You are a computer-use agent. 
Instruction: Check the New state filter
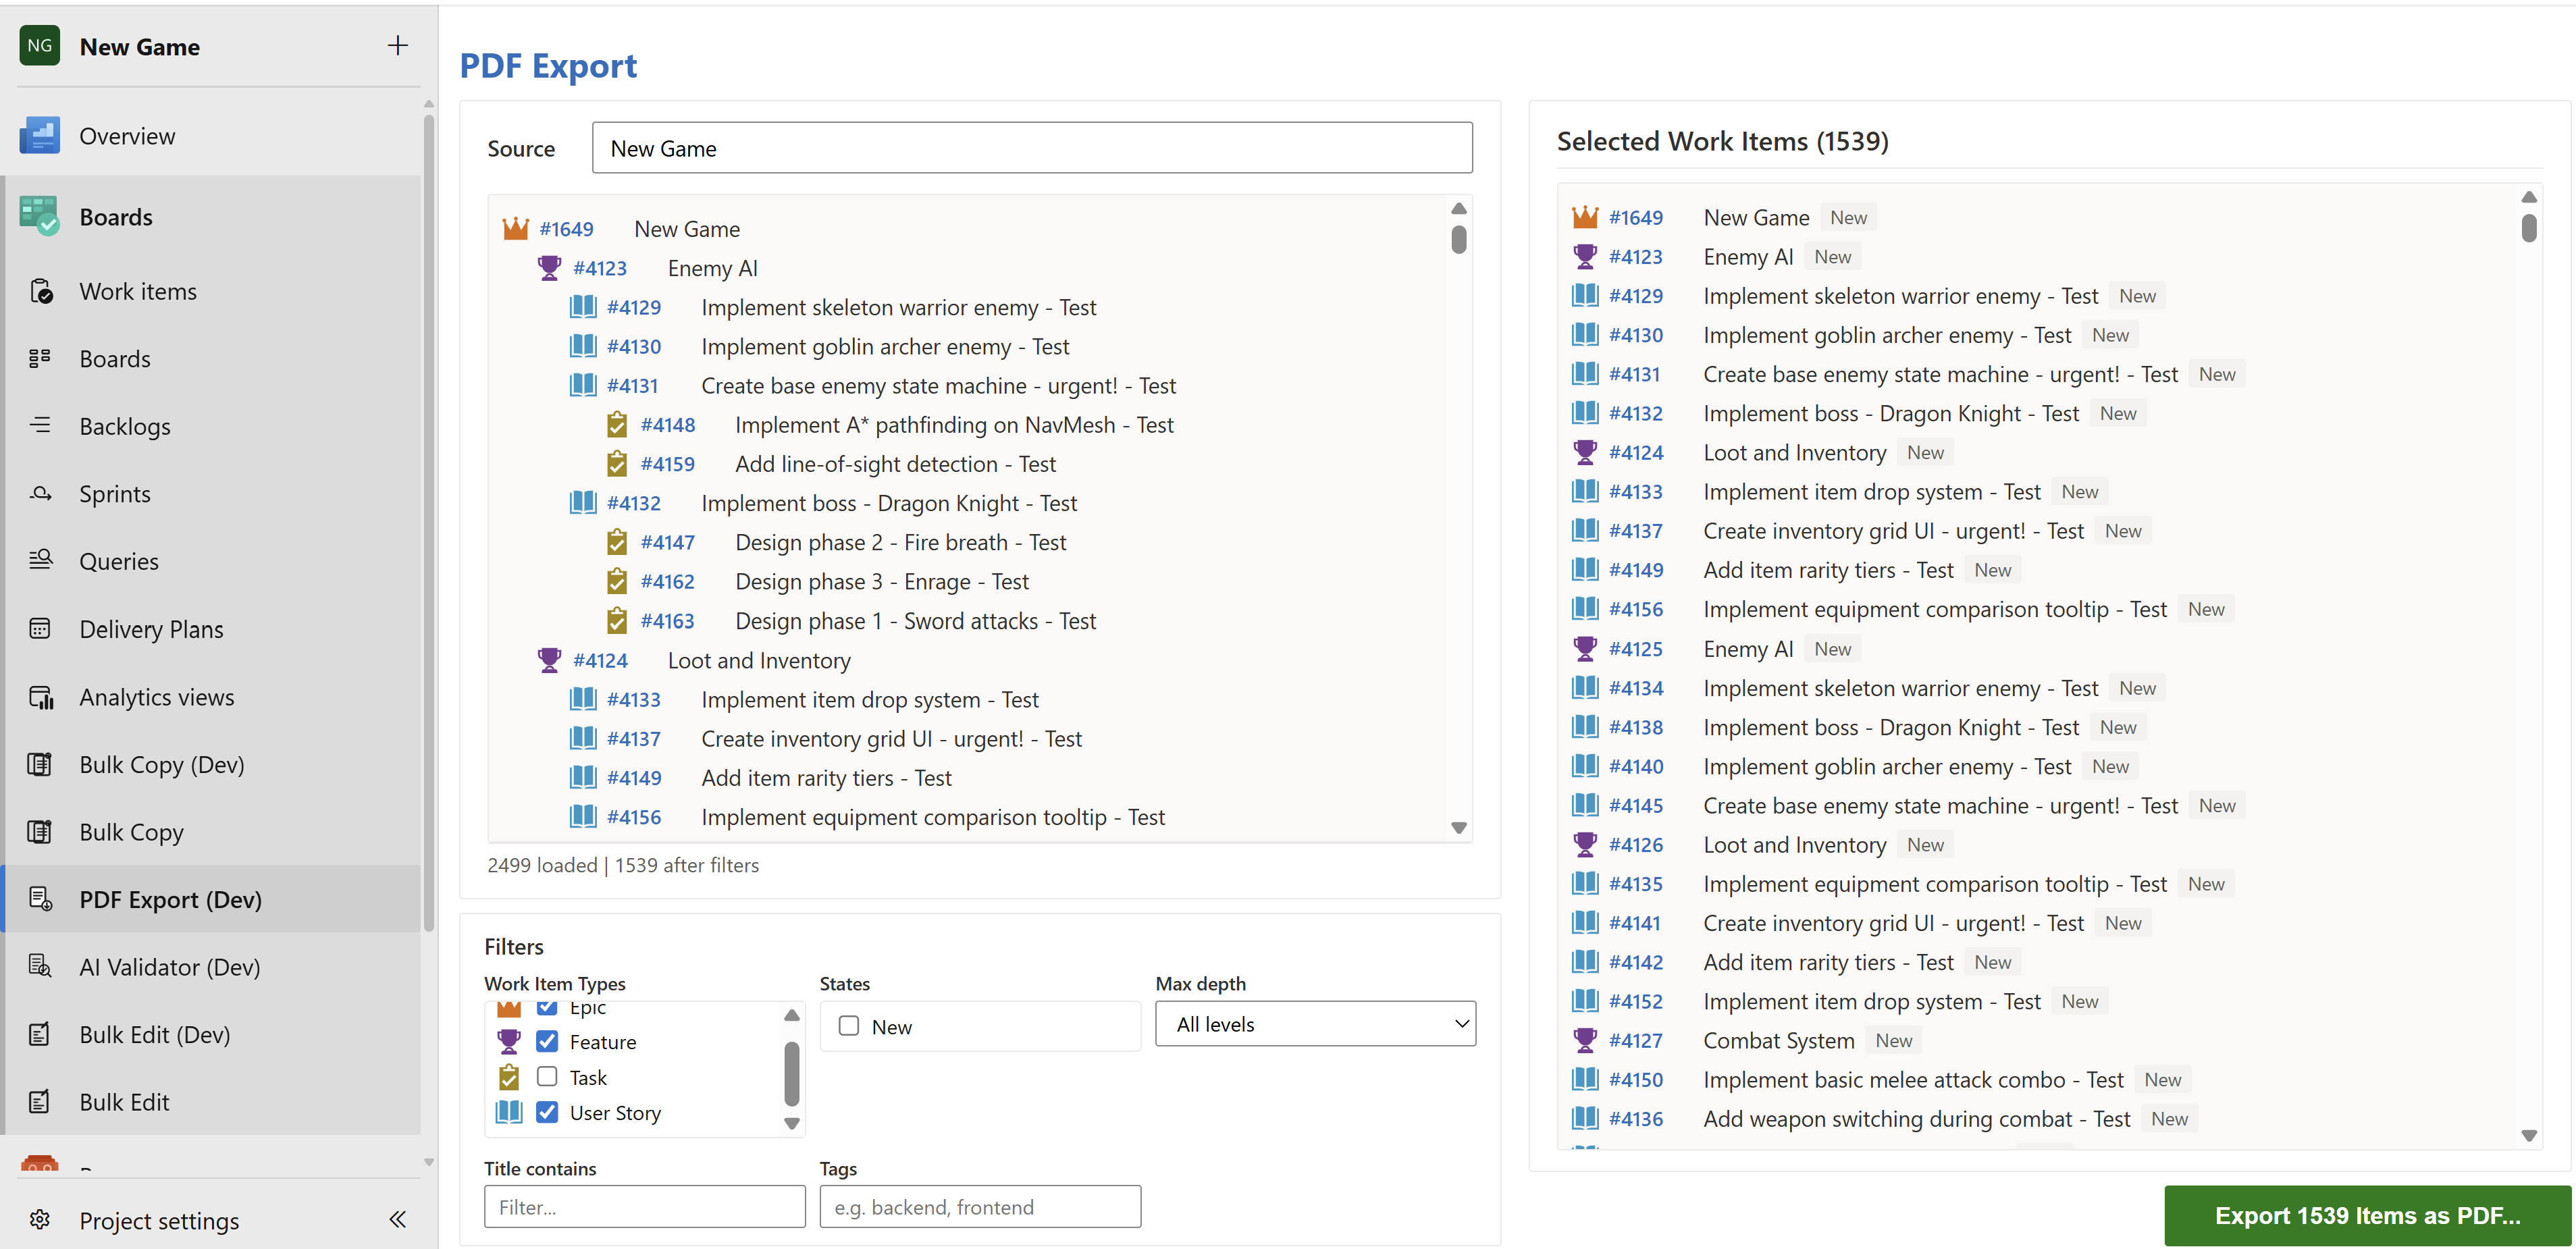[x=848, y=1025]
